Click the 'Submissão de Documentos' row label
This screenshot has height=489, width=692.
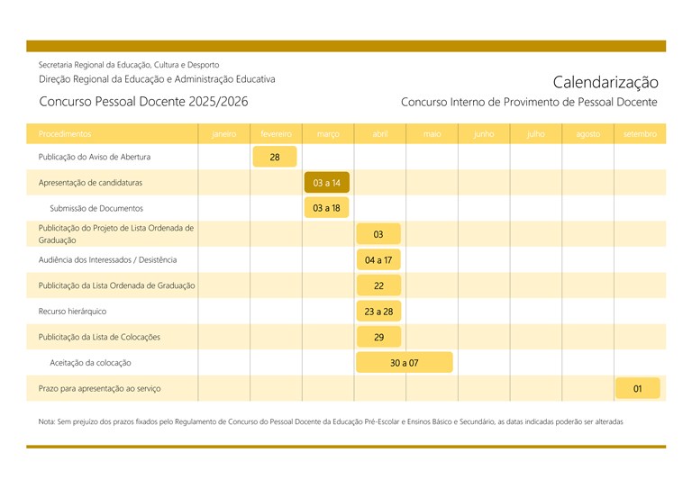pos(96,208)
